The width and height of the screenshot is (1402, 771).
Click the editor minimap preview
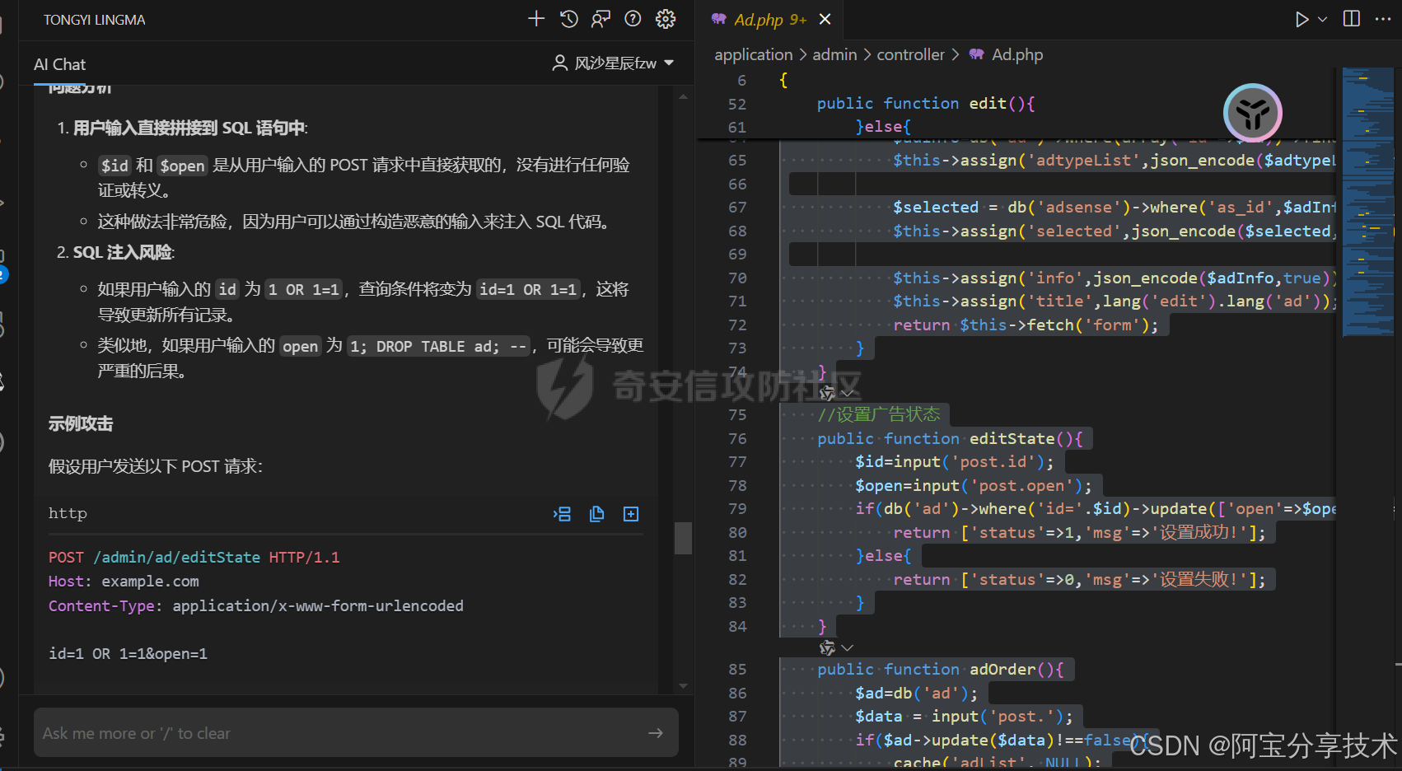[1367, 202]
